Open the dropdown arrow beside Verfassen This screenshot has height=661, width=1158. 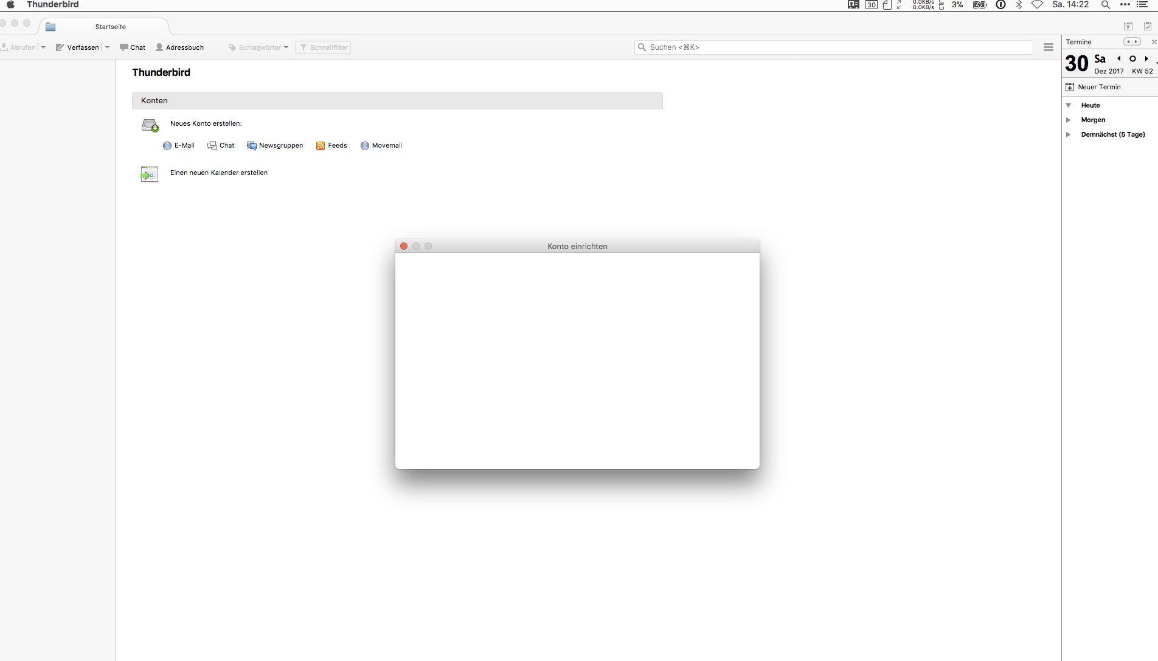pos(107,47)
